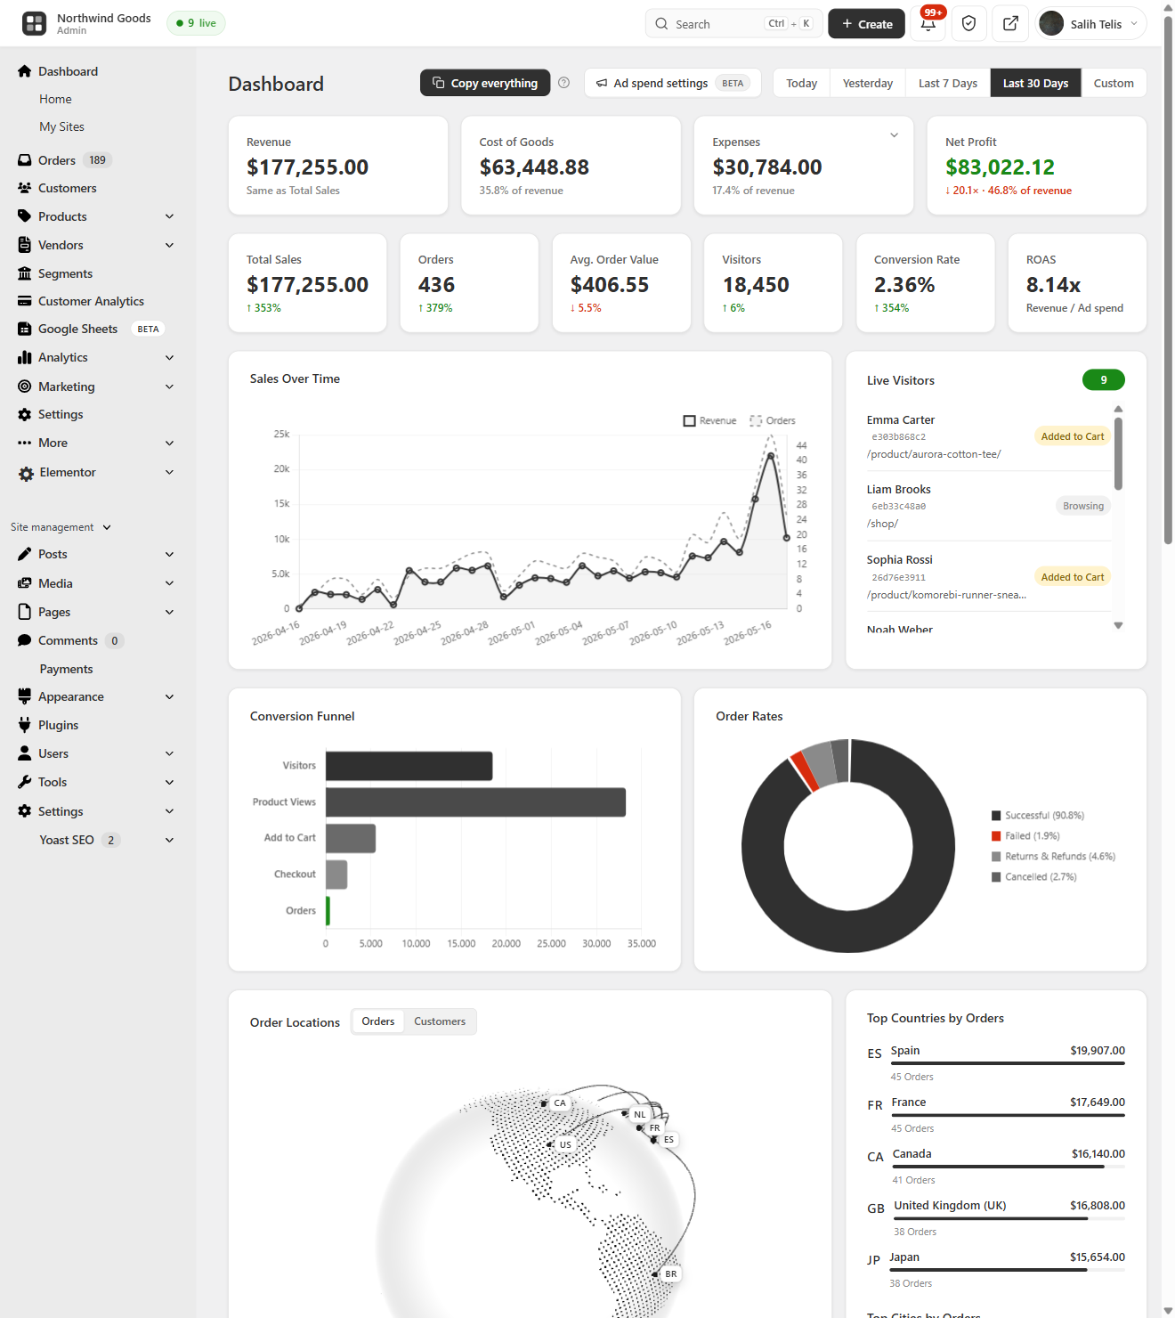Select the Last 7 Days tab

coord(947,83)
